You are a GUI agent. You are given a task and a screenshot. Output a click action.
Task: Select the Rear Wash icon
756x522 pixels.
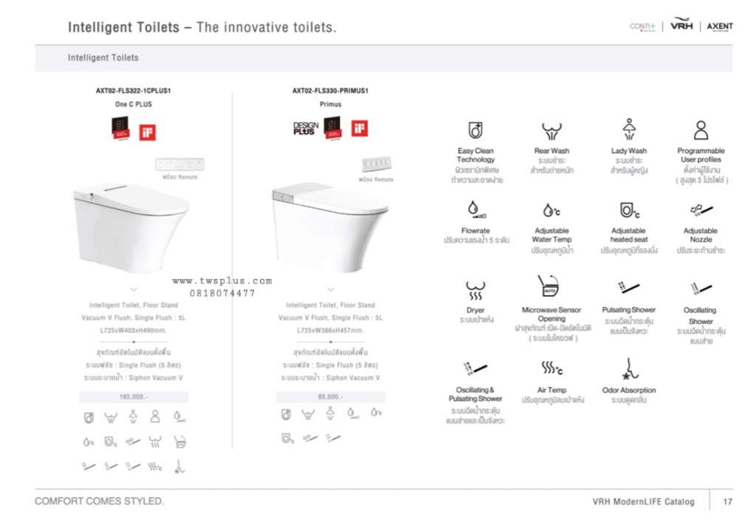tap(551, 131)
